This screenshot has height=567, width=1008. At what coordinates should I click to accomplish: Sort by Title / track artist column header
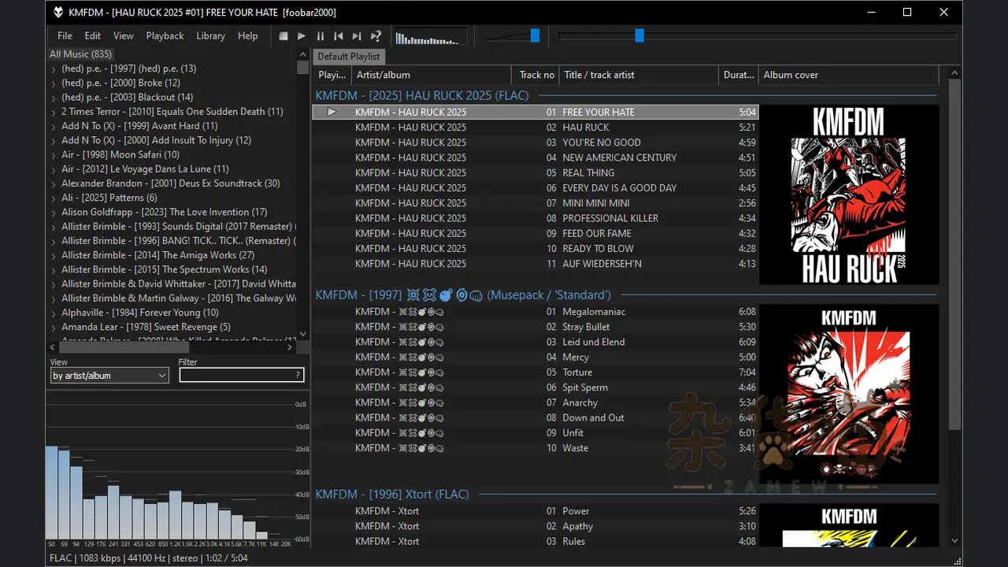pos(639,75)
